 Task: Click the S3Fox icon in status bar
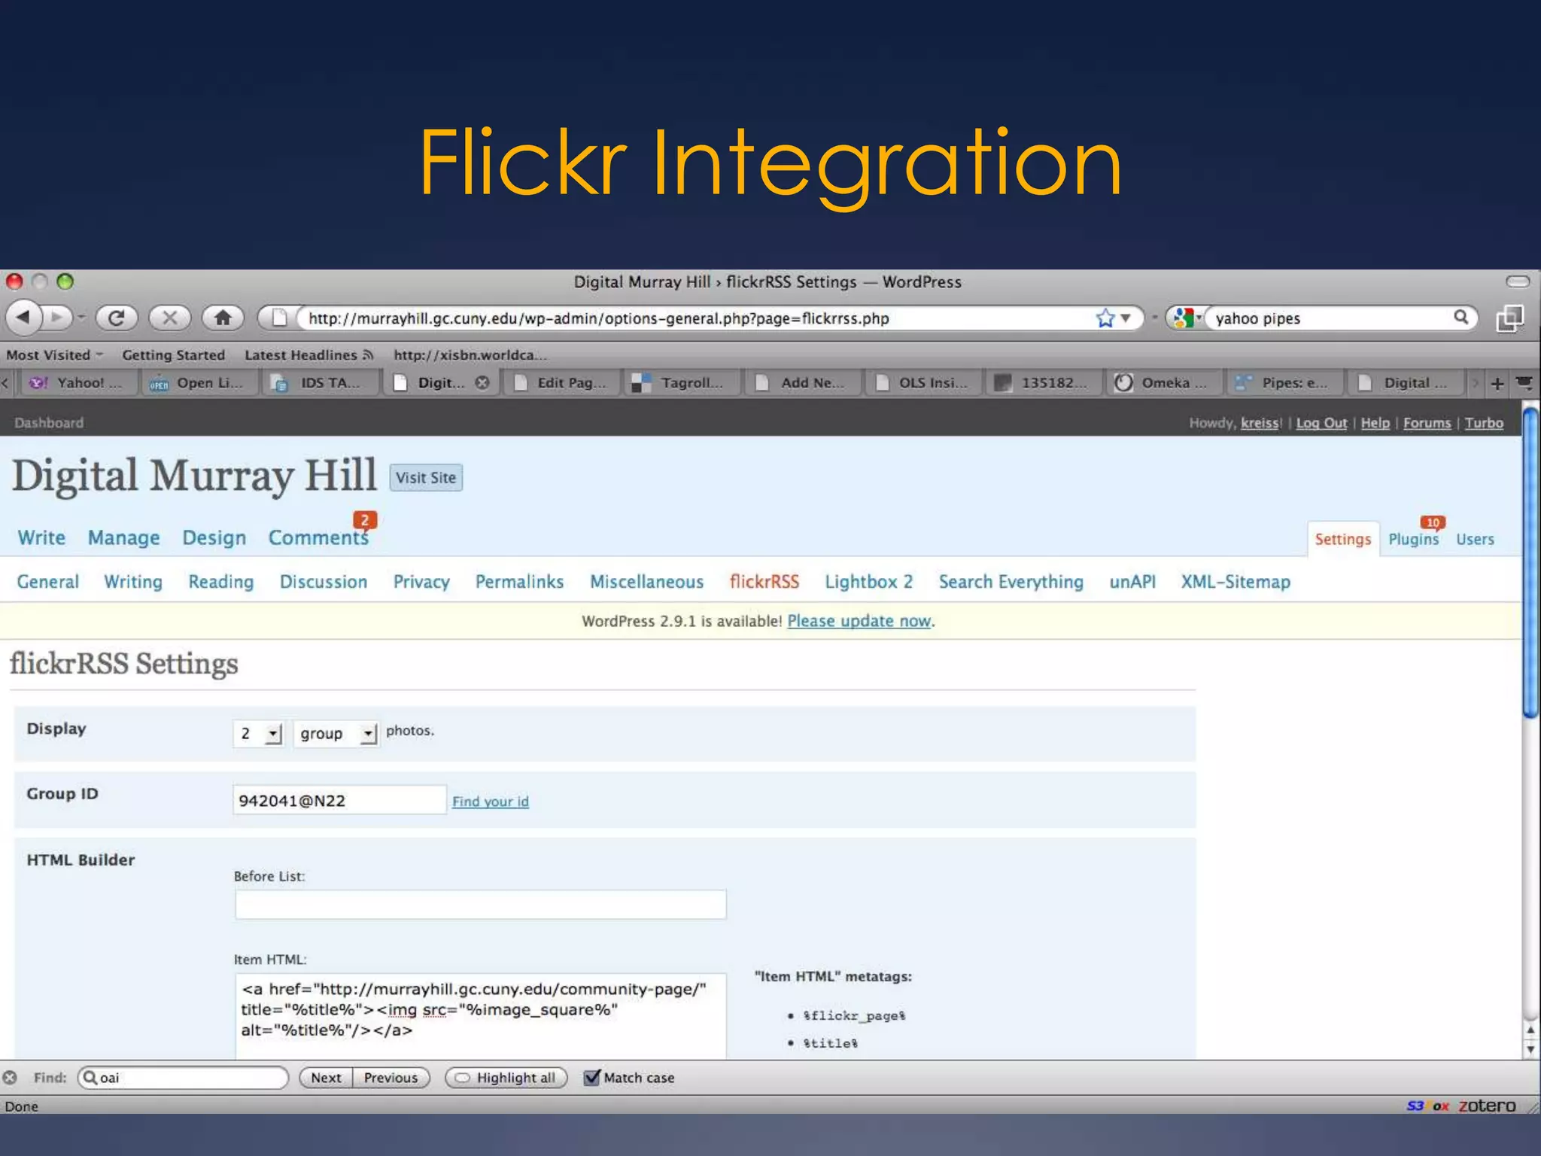[x=1427, y=1106]
